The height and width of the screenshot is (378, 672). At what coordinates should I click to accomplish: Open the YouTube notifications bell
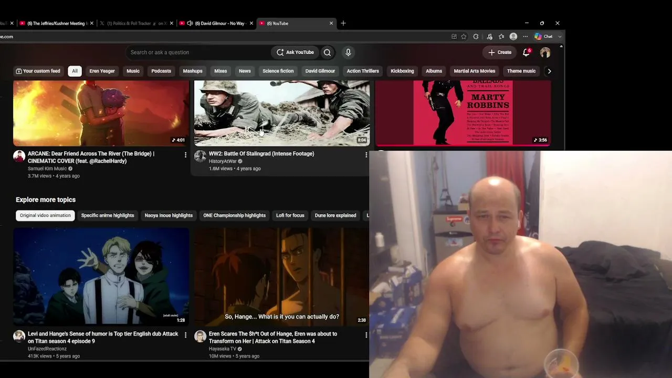526,52
